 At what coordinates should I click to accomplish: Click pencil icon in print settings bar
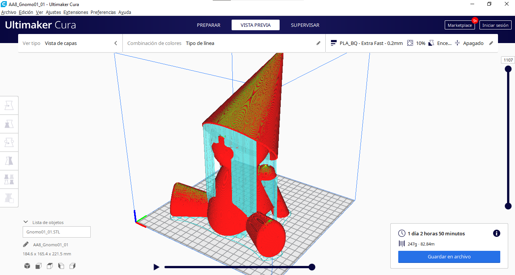[x=491, y=43]
